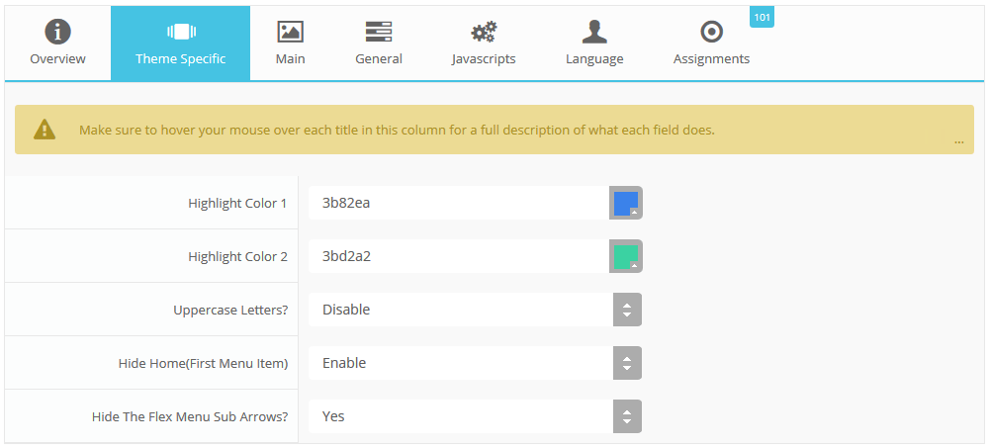
Task: Click the Hide Home arrow button
Action: coord(627,363)
